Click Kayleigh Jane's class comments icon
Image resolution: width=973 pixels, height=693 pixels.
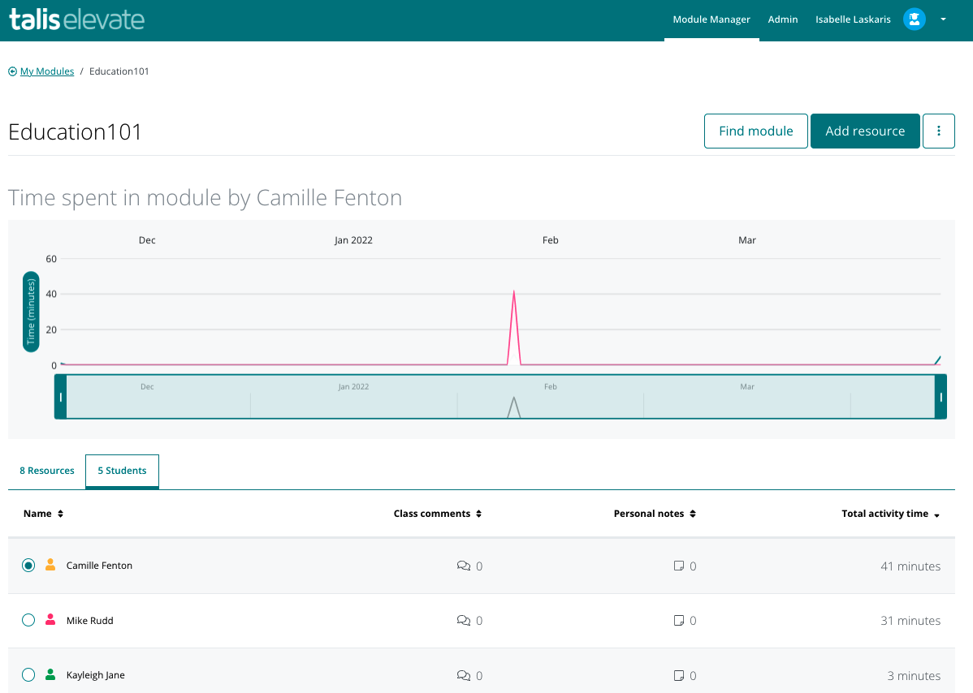pyautogui.click(x=464, y=675)
